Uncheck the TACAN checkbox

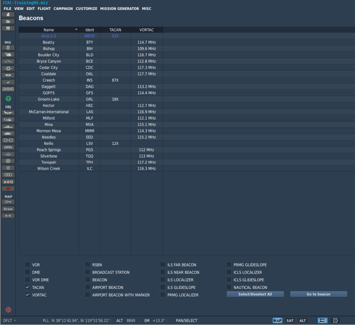coord(27,287)
